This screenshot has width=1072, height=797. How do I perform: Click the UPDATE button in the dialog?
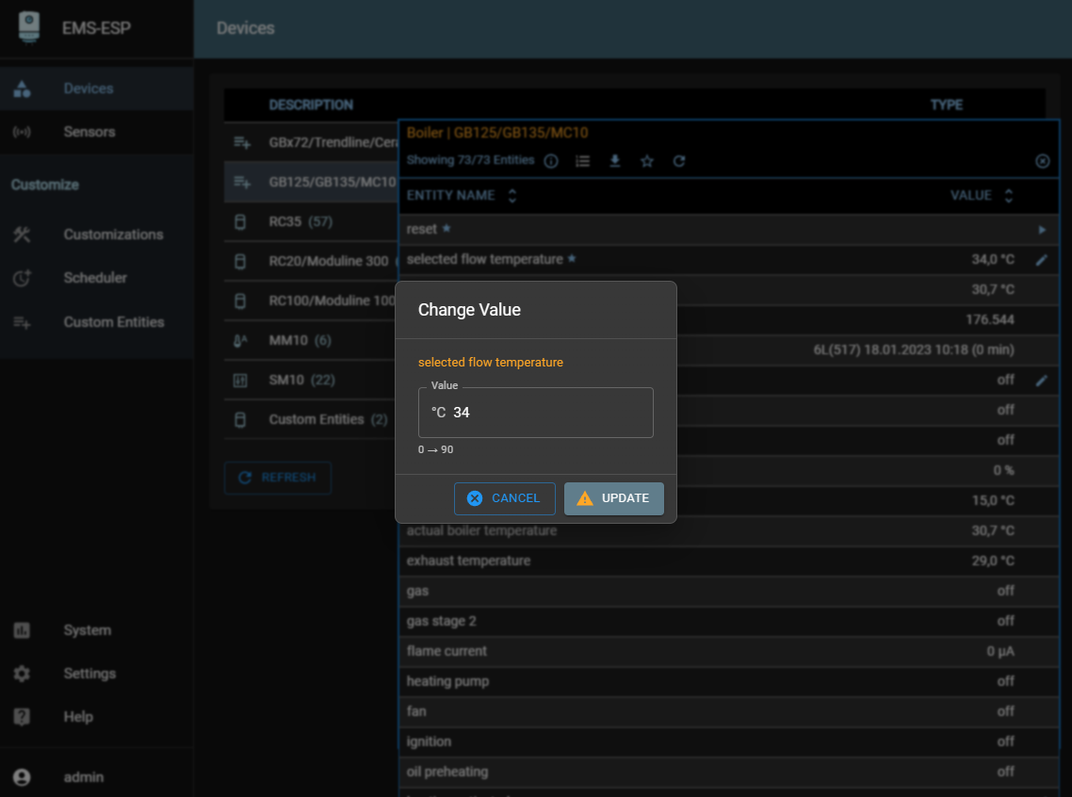tap(613, 498)
